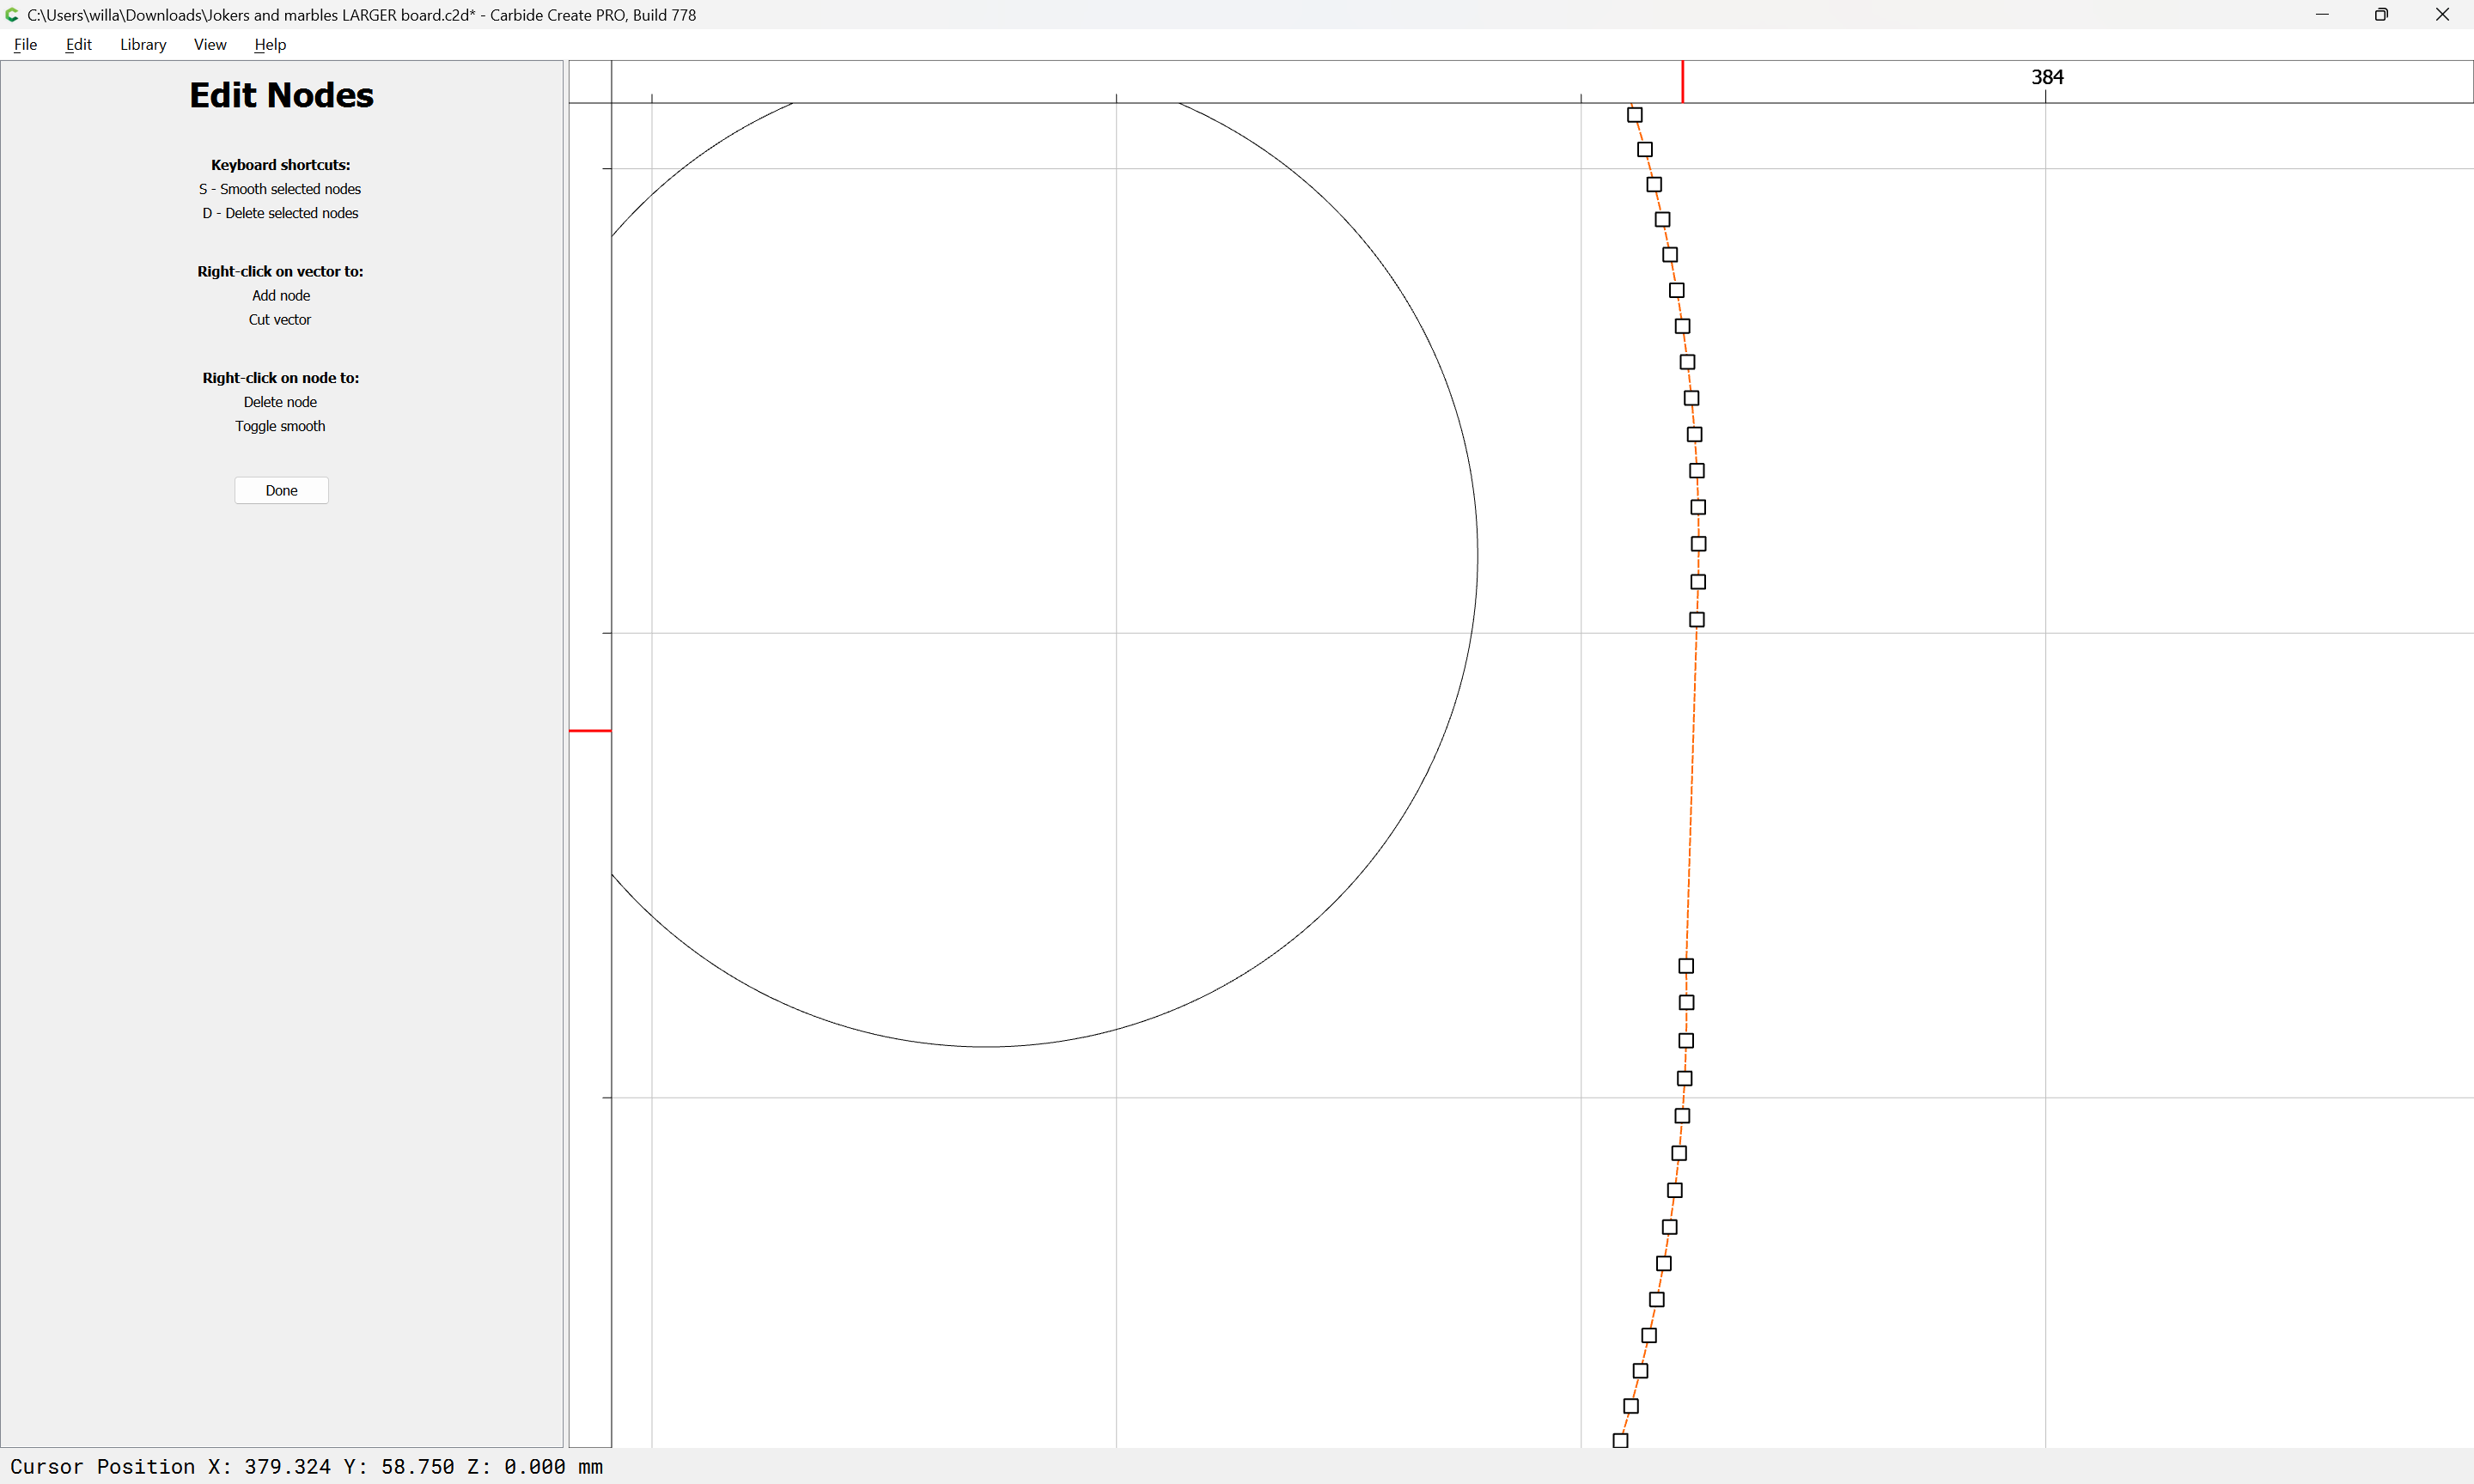Click the "Cut vector" text
Screen dimensions: 2474x1484
tap(280, 319)
